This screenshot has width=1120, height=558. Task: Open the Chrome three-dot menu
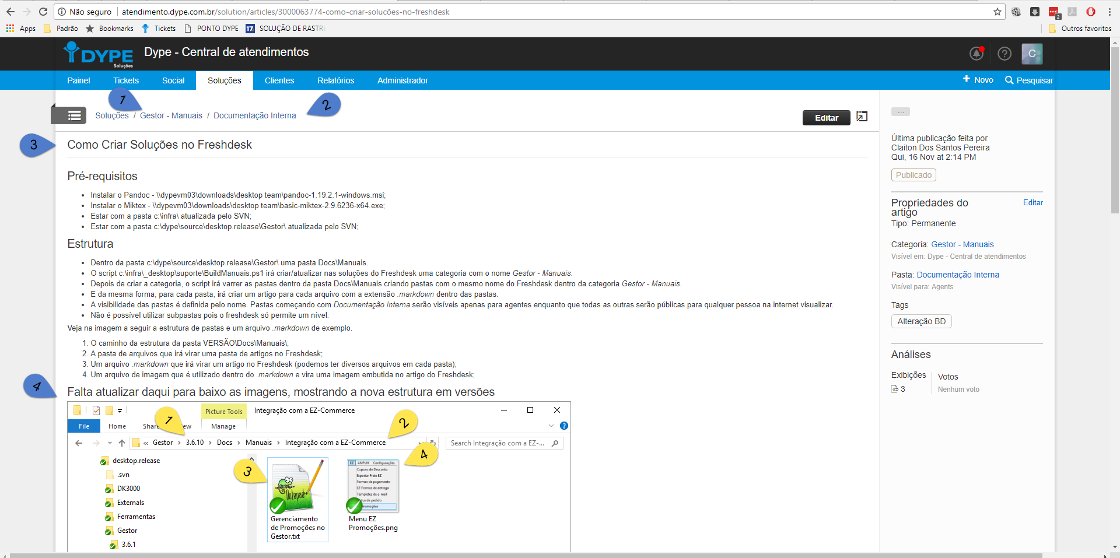tap(1109, 12)
